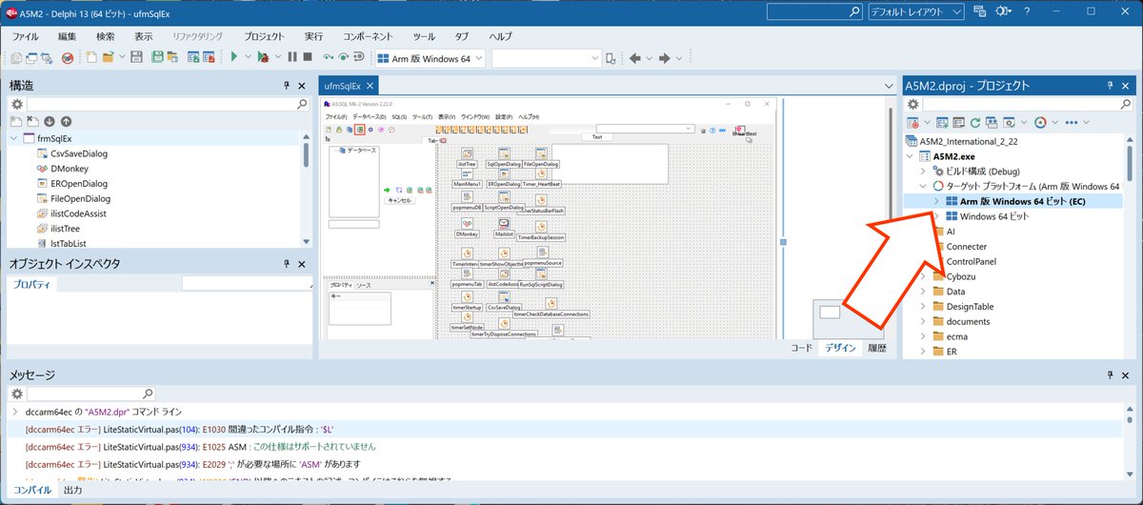
Task: Switch to the 履歴 tab
Action: (877, 349)
